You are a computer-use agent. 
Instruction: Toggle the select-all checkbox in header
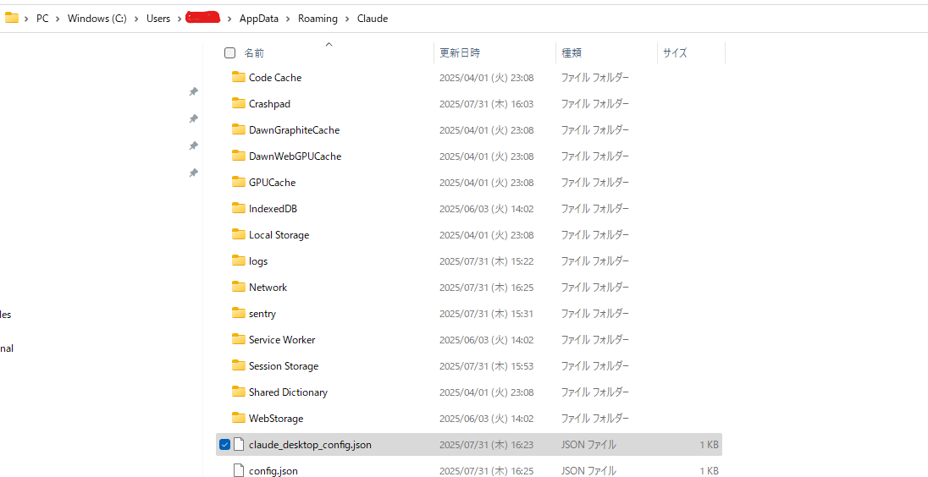pyautogui.click(x=229, y=52)
